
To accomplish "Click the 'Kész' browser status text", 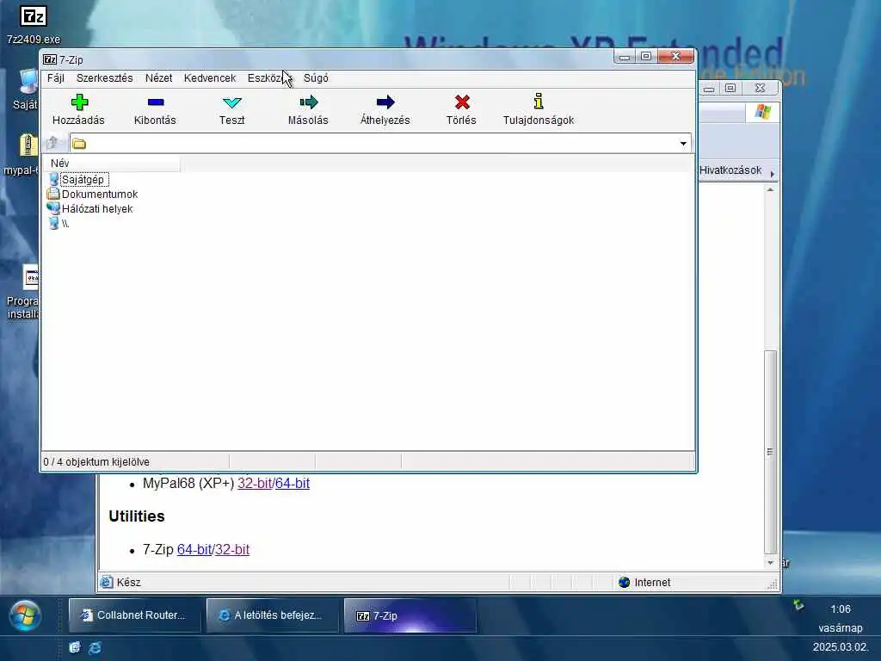I will tap(129, 583).
